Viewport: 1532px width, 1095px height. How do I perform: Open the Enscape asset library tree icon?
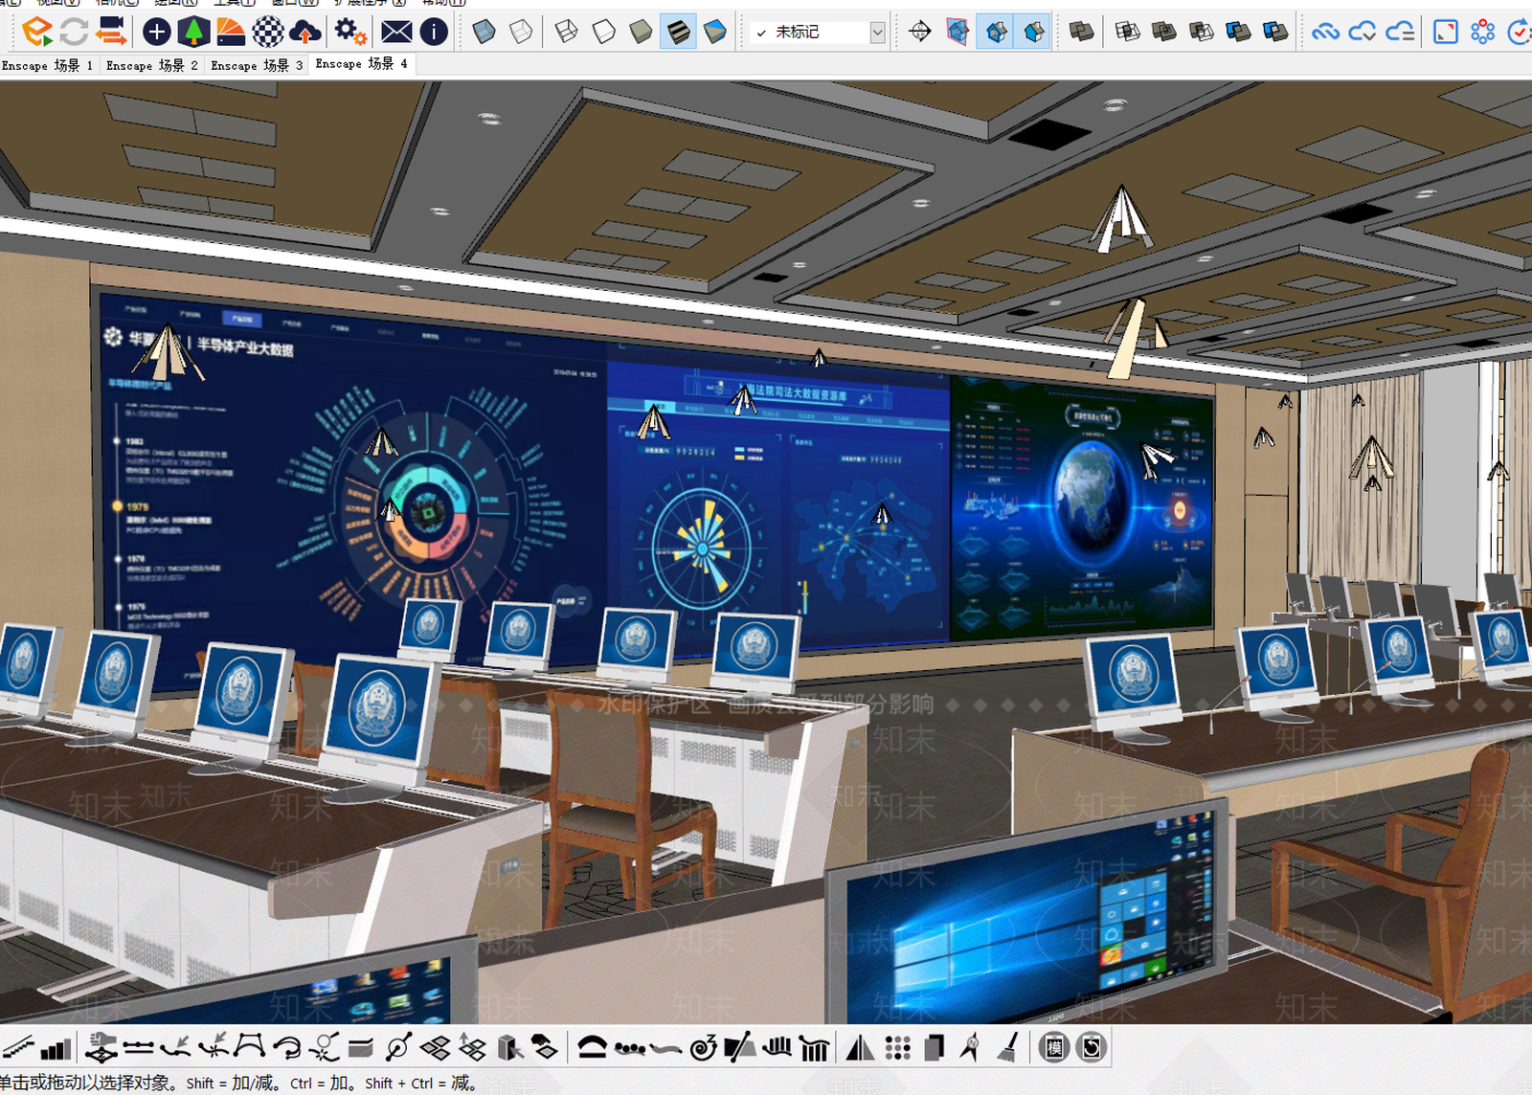click(193, 32)
